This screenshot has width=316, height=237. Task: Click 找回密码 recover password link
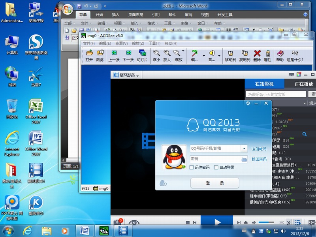click(259, 160)
